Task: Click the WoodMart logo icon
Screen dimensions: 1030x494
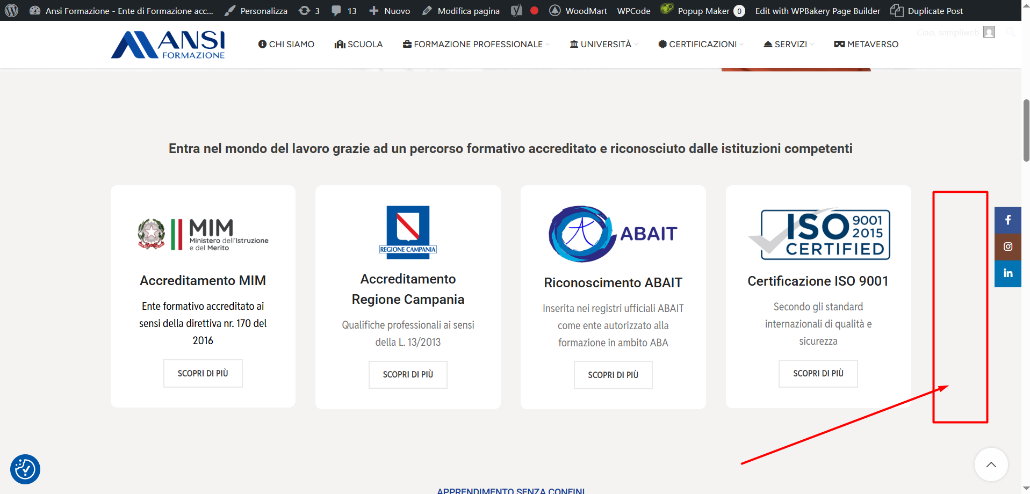Action: point(555,11)
